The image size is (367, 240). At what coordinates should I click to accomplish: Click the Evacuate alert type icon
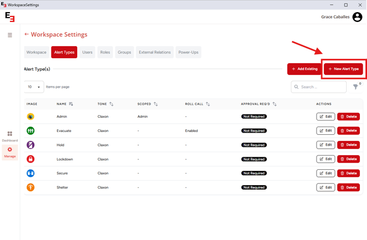[31, 131]
